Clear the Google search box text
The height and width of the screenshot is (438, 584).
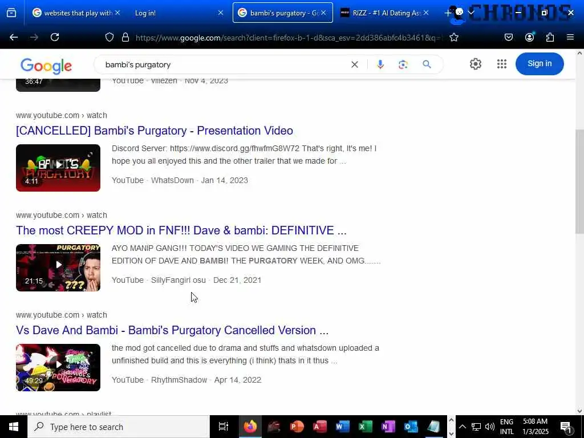pyautogui.click(x=355, y=64)
